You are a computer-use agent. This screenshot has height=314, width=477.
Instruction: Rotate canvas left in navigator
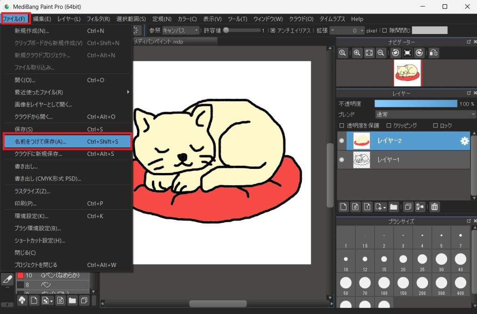395,53
